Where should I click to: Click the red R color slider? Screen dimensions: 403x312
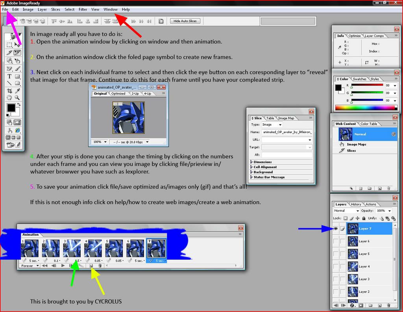pyautogui.click(x=367, y=85)
